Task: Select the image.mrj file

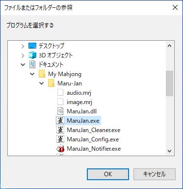Action: pyautogui.click(x=79, y=102)
